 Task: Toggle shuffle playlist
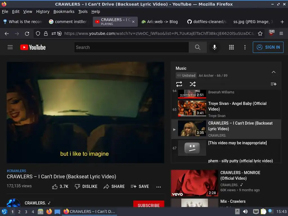pos(193,84)
